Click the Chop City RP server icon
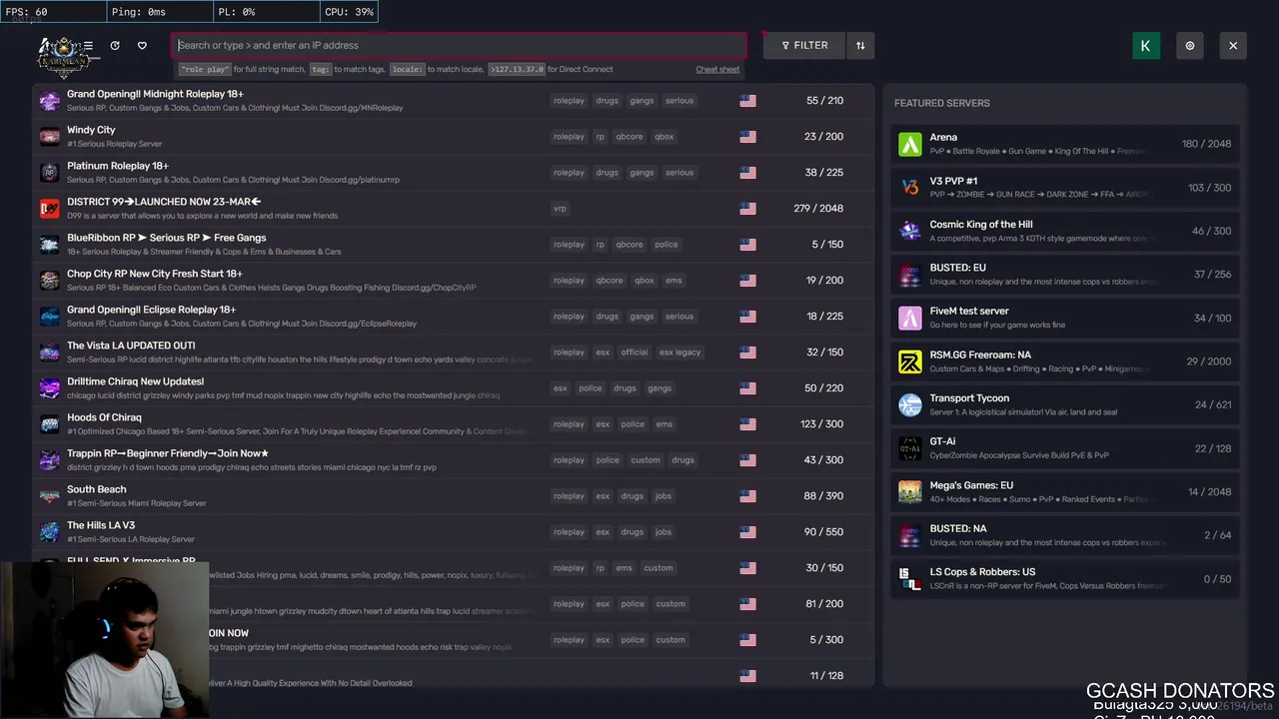The image size is (1279, 719). click(x=49, y=281)
